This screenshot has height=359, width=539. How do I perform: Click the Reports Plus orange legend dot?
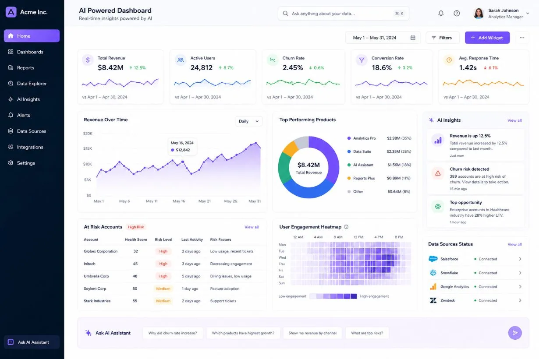click(349, 178)
